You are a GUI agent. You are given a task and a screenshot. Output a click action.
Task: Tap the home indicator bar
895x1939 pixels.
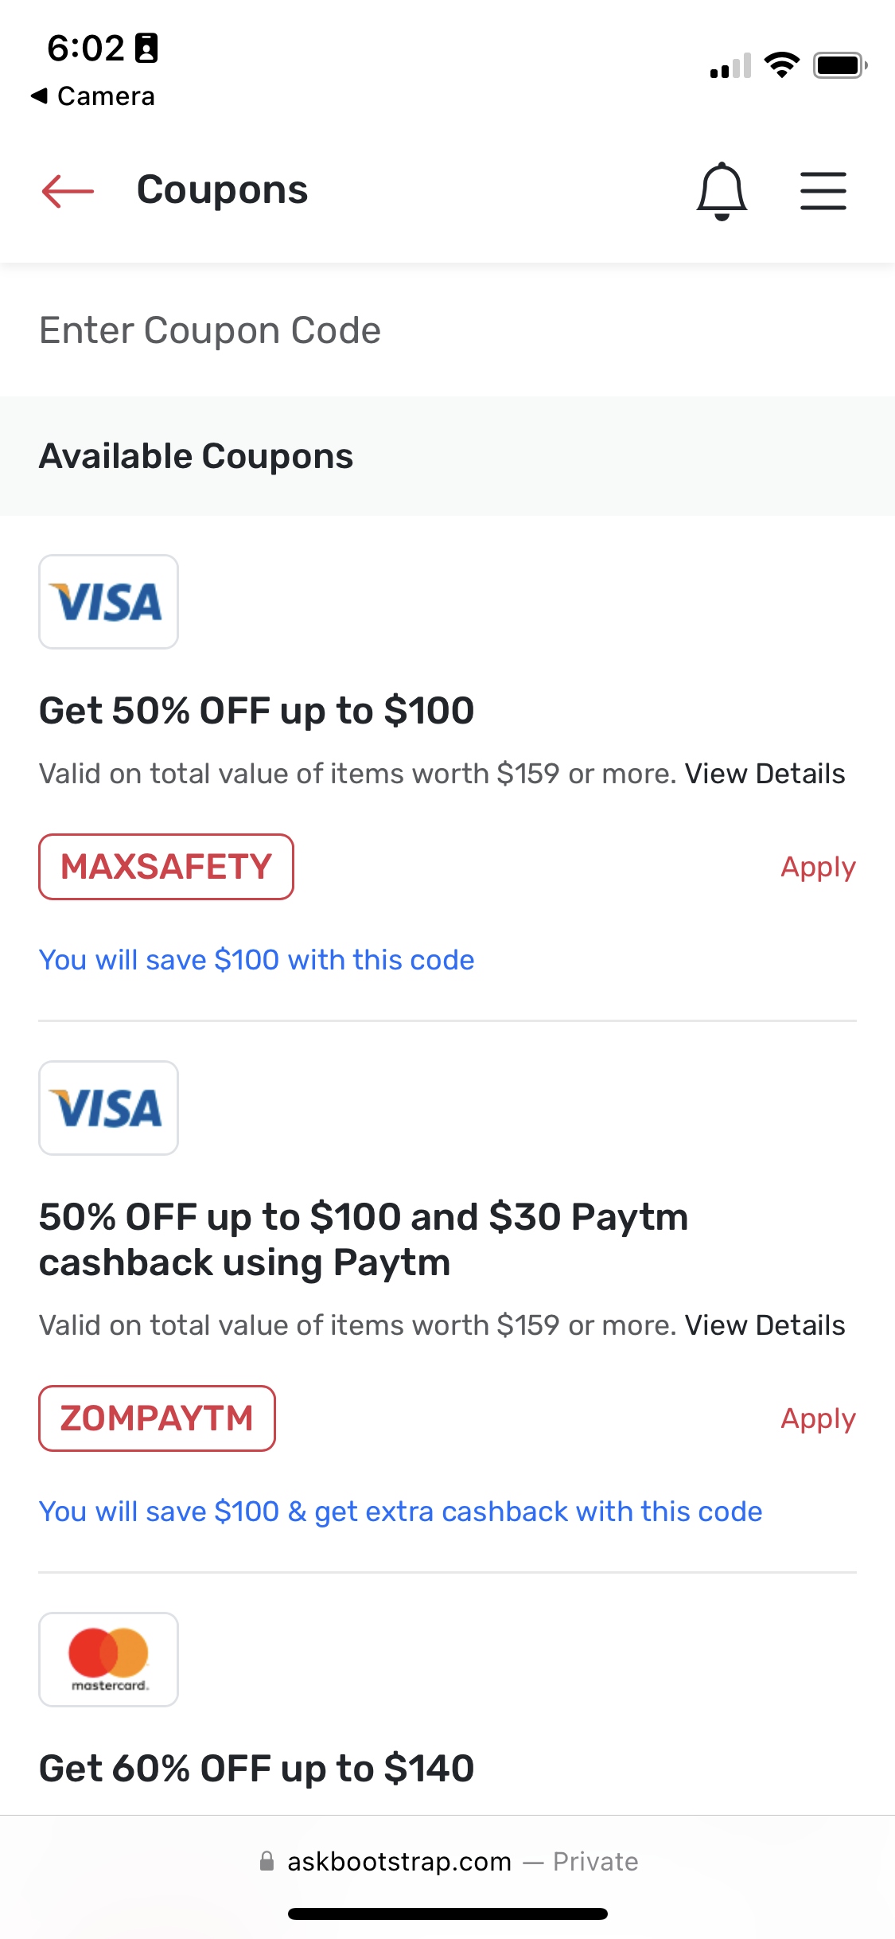(448, 1914)
